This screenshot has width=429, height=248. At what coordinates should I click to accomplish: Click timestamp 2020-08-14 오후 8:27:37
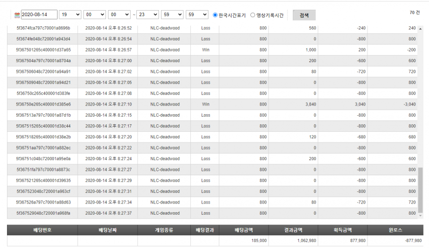pyautogui.click(x=109, y=213)
